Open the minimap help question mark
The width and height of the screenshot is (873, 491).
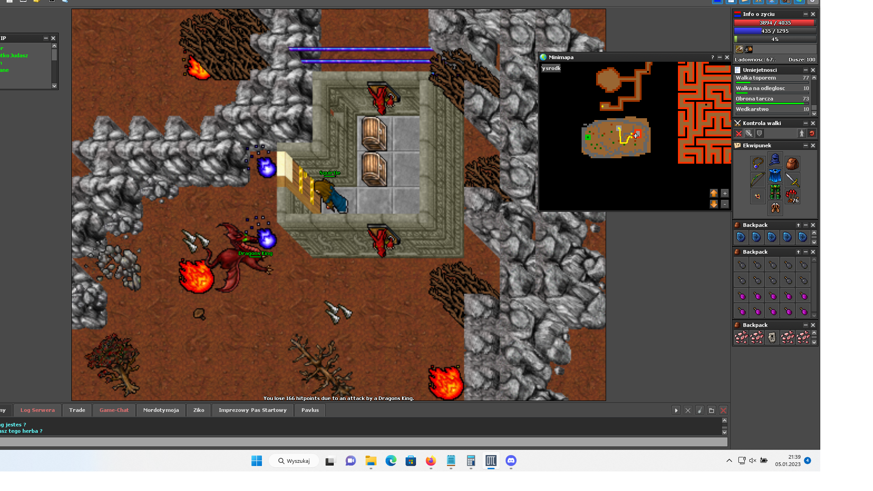712,57
